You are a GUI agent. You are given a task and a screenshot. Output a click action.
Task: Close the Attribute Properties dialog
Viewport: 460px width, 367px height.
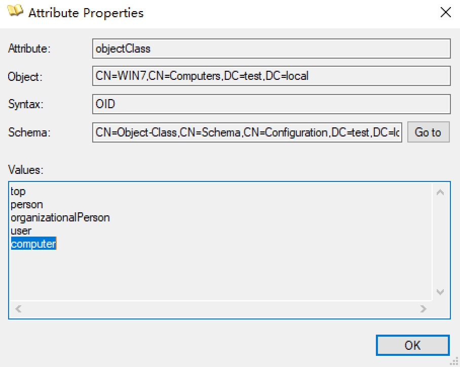pyautogui.click(x=446, y=13)
